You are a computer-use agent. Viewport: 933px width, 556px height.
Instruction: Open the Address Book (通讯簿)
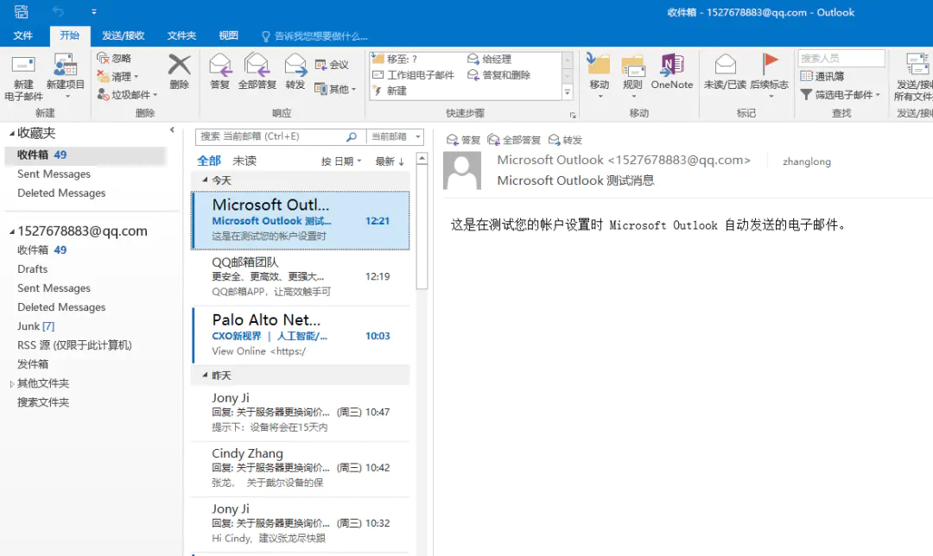coord(822,76)
